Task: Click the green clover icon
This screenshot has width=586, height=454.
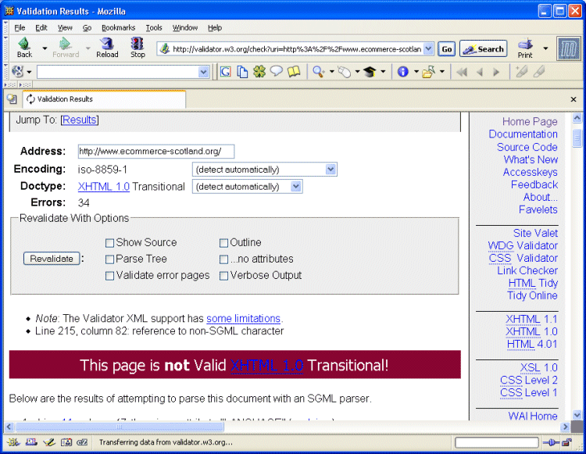Action: click(259, 72)
